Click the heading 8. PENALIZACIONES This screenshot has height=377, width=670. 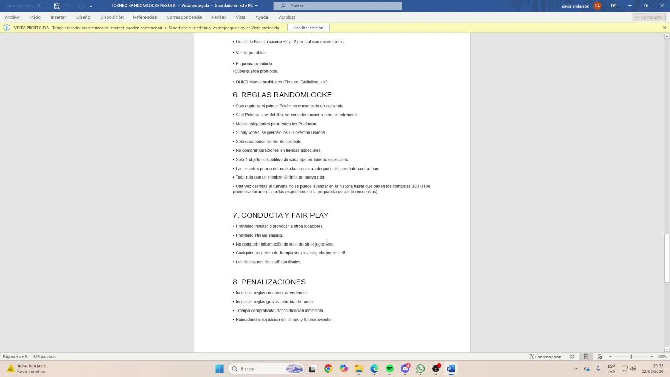[269, 282]
